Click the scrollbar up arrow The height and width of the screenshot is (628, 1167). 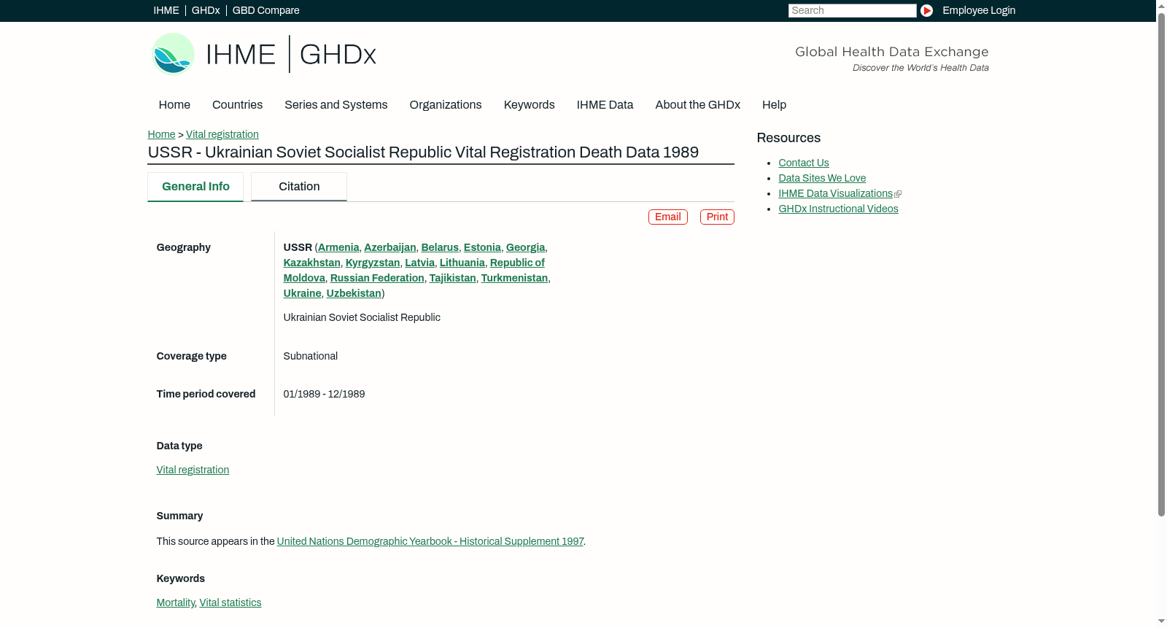1161,5
